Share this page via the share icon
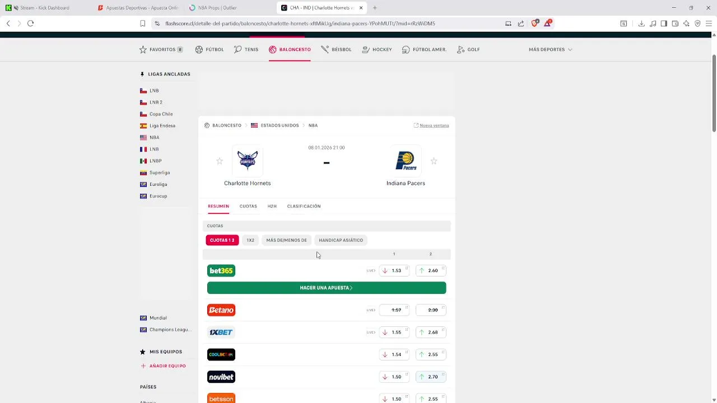The height and width of the screenshot is (403, 717). pyautogui.click(x=521, y=24)
